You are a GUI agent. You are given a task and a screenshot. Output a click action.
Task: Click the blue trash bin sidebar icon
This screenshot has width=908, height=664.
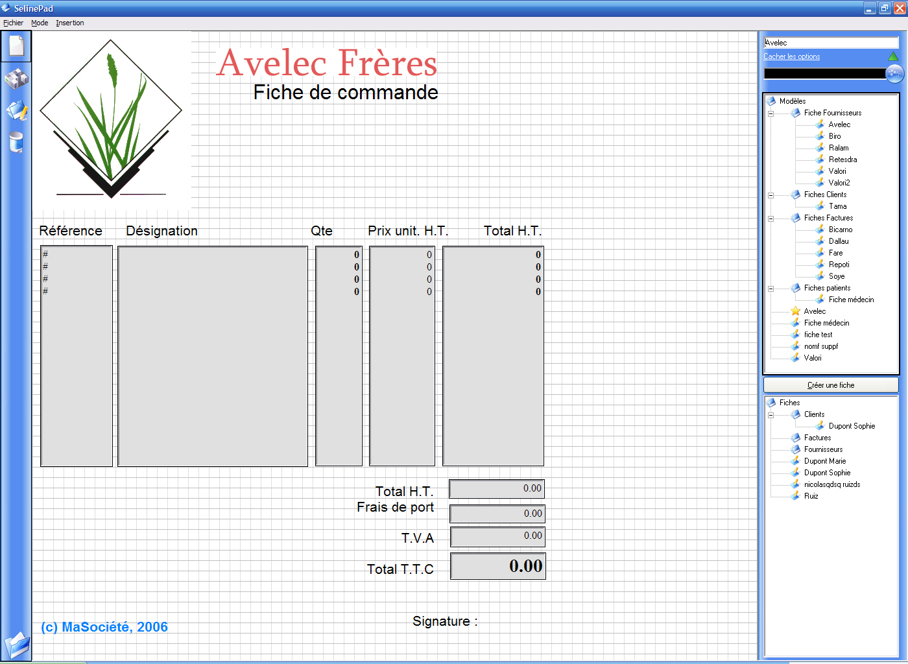[x=16, y=142]
